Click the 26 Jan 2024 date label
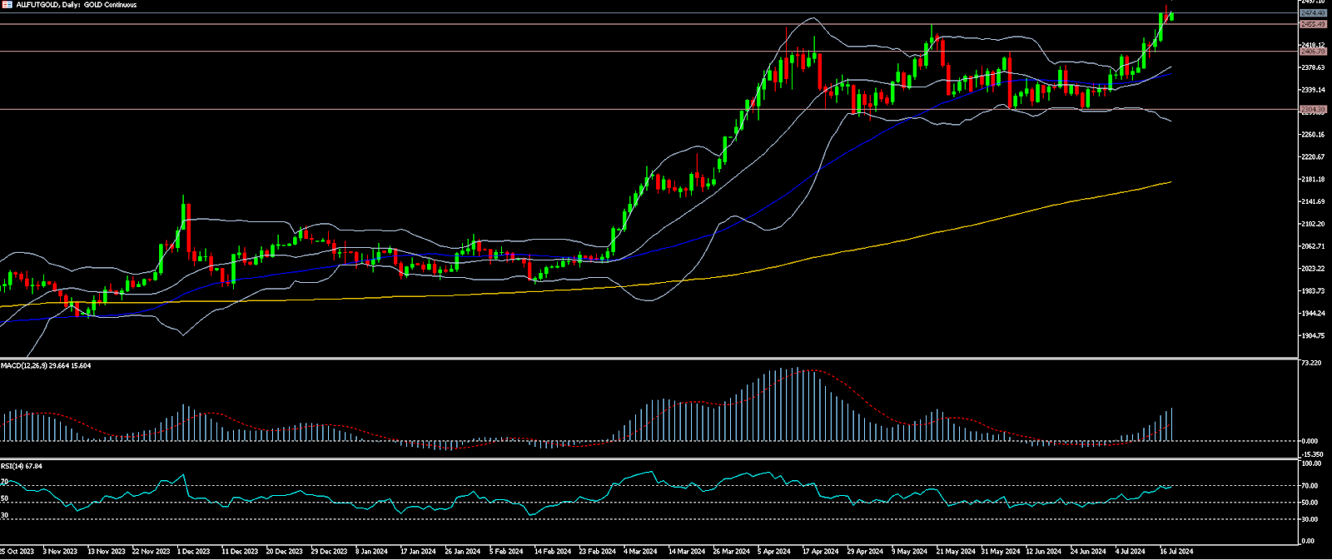Screen dimensions: 1332x560 [463, 552]
